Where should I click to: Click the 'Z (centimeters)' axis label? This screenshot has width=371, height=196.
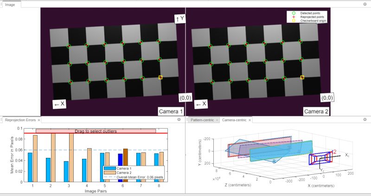click(x=238, y=185)
